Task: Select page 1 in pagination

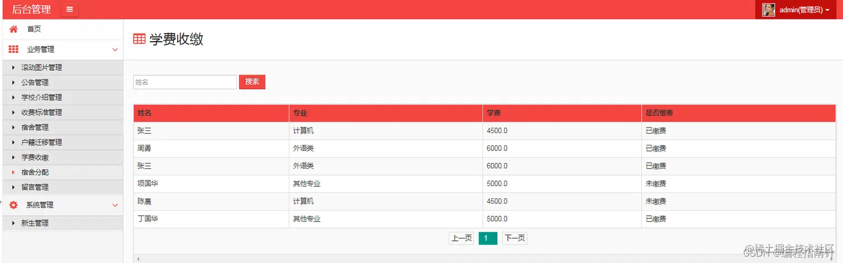Action: click(488, 238)
